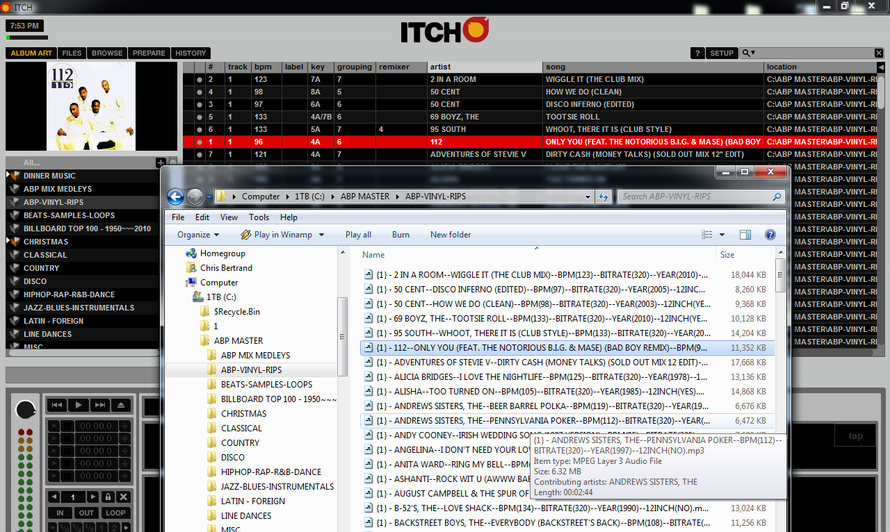Open the Organize dropdown menu
This screenshot has height=532, width=890.
coord(198,235)
